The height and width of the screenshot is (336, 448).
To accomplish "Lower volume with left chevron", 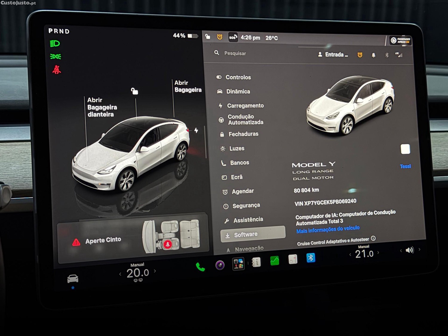I will [x=401, y=251].
